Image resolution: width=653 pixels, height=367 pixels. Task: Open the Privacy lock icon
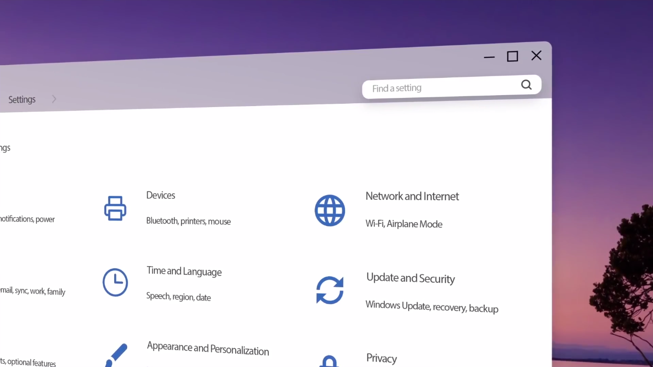329,361
